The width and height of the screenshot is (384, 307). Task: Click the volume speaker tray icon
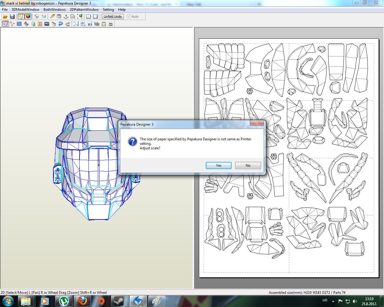(x=355, y=301)
